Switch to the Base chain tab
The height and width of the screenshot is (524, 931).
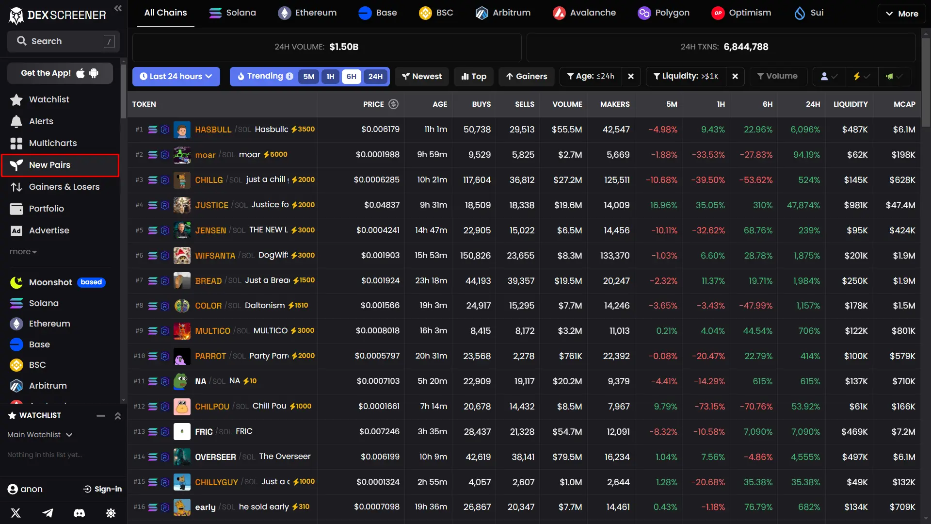click(377, 13)
